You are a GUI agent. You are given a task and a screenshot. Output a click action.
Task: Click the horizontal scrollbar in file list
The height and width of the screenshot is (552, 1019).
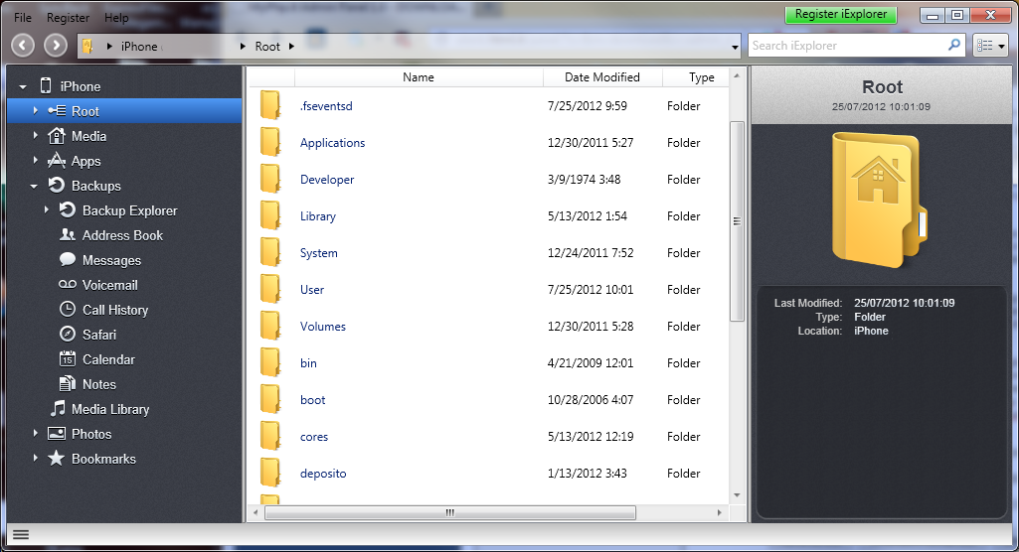point(449,513)
